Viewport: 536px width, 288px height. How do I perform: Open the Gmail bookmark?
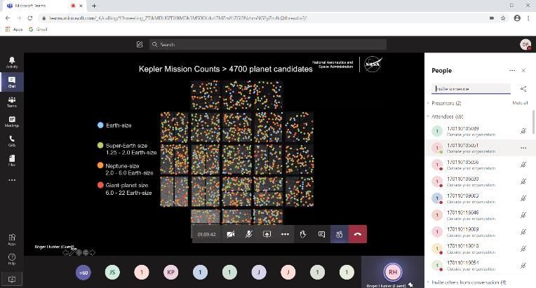pos(38,29)
